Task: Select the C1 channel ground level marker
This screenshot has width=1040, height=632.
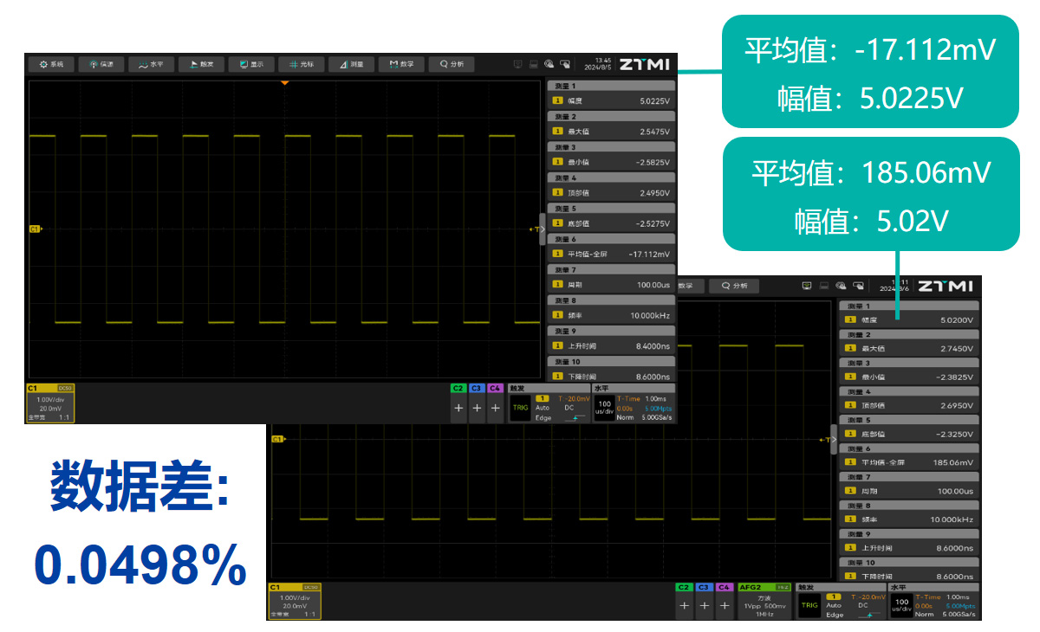Action: [x=36, y=229]
